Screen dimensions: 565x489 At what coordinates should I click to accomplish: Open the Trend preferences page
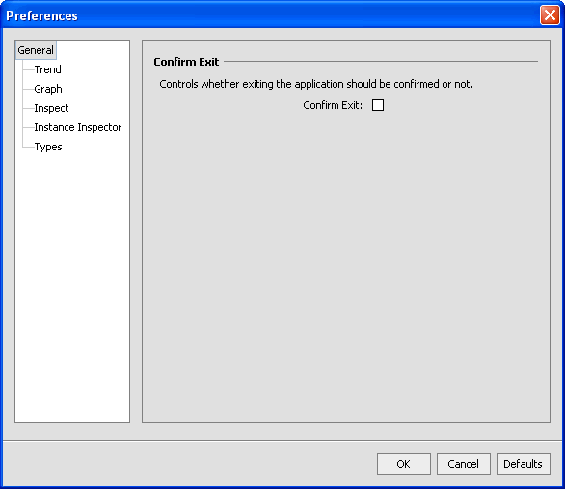[x=47, y=69]
